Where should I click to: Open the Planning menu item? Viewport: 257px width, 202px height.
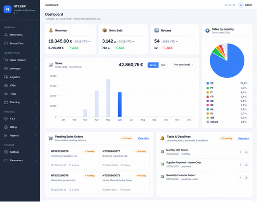pyautogui.click(x=20, y=102)
